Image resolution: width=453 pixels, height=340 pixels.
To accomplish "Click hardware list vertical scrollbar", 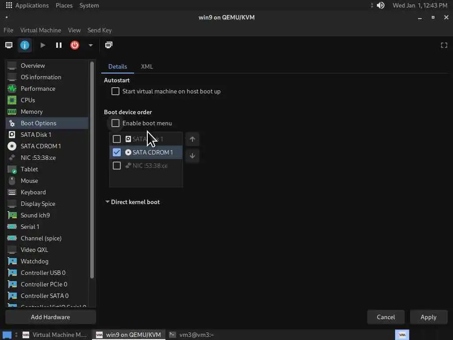I will [92, 170].
